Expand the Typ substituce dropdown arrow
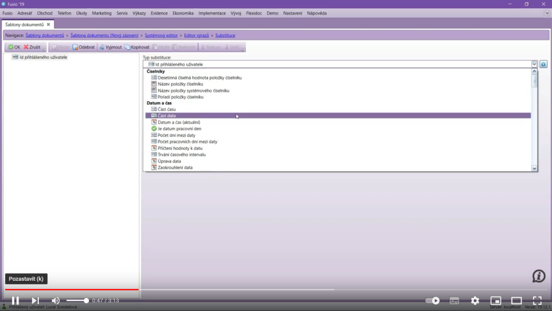This screenshot has width=552, height=311. (x=534, y=64)
